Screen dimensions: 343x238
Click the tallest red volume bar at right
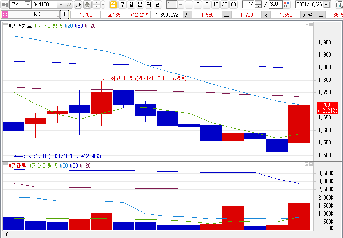click(299, 216)
